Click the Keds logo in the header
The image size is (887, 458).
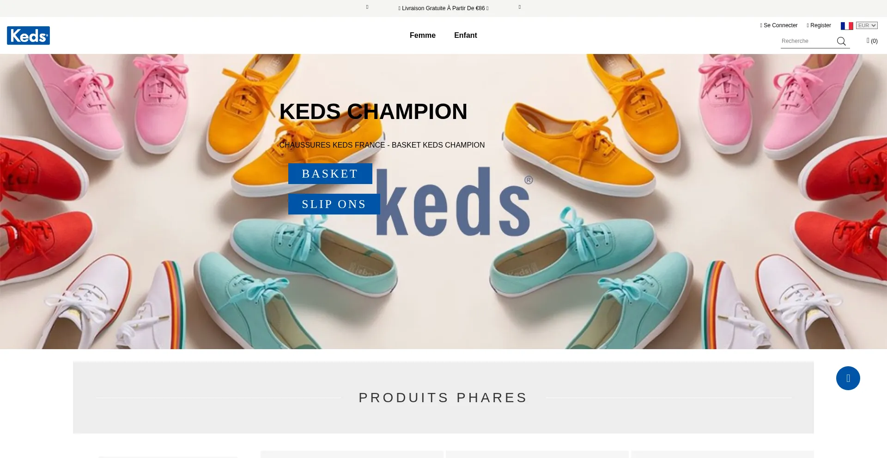(x=28, y=36)
